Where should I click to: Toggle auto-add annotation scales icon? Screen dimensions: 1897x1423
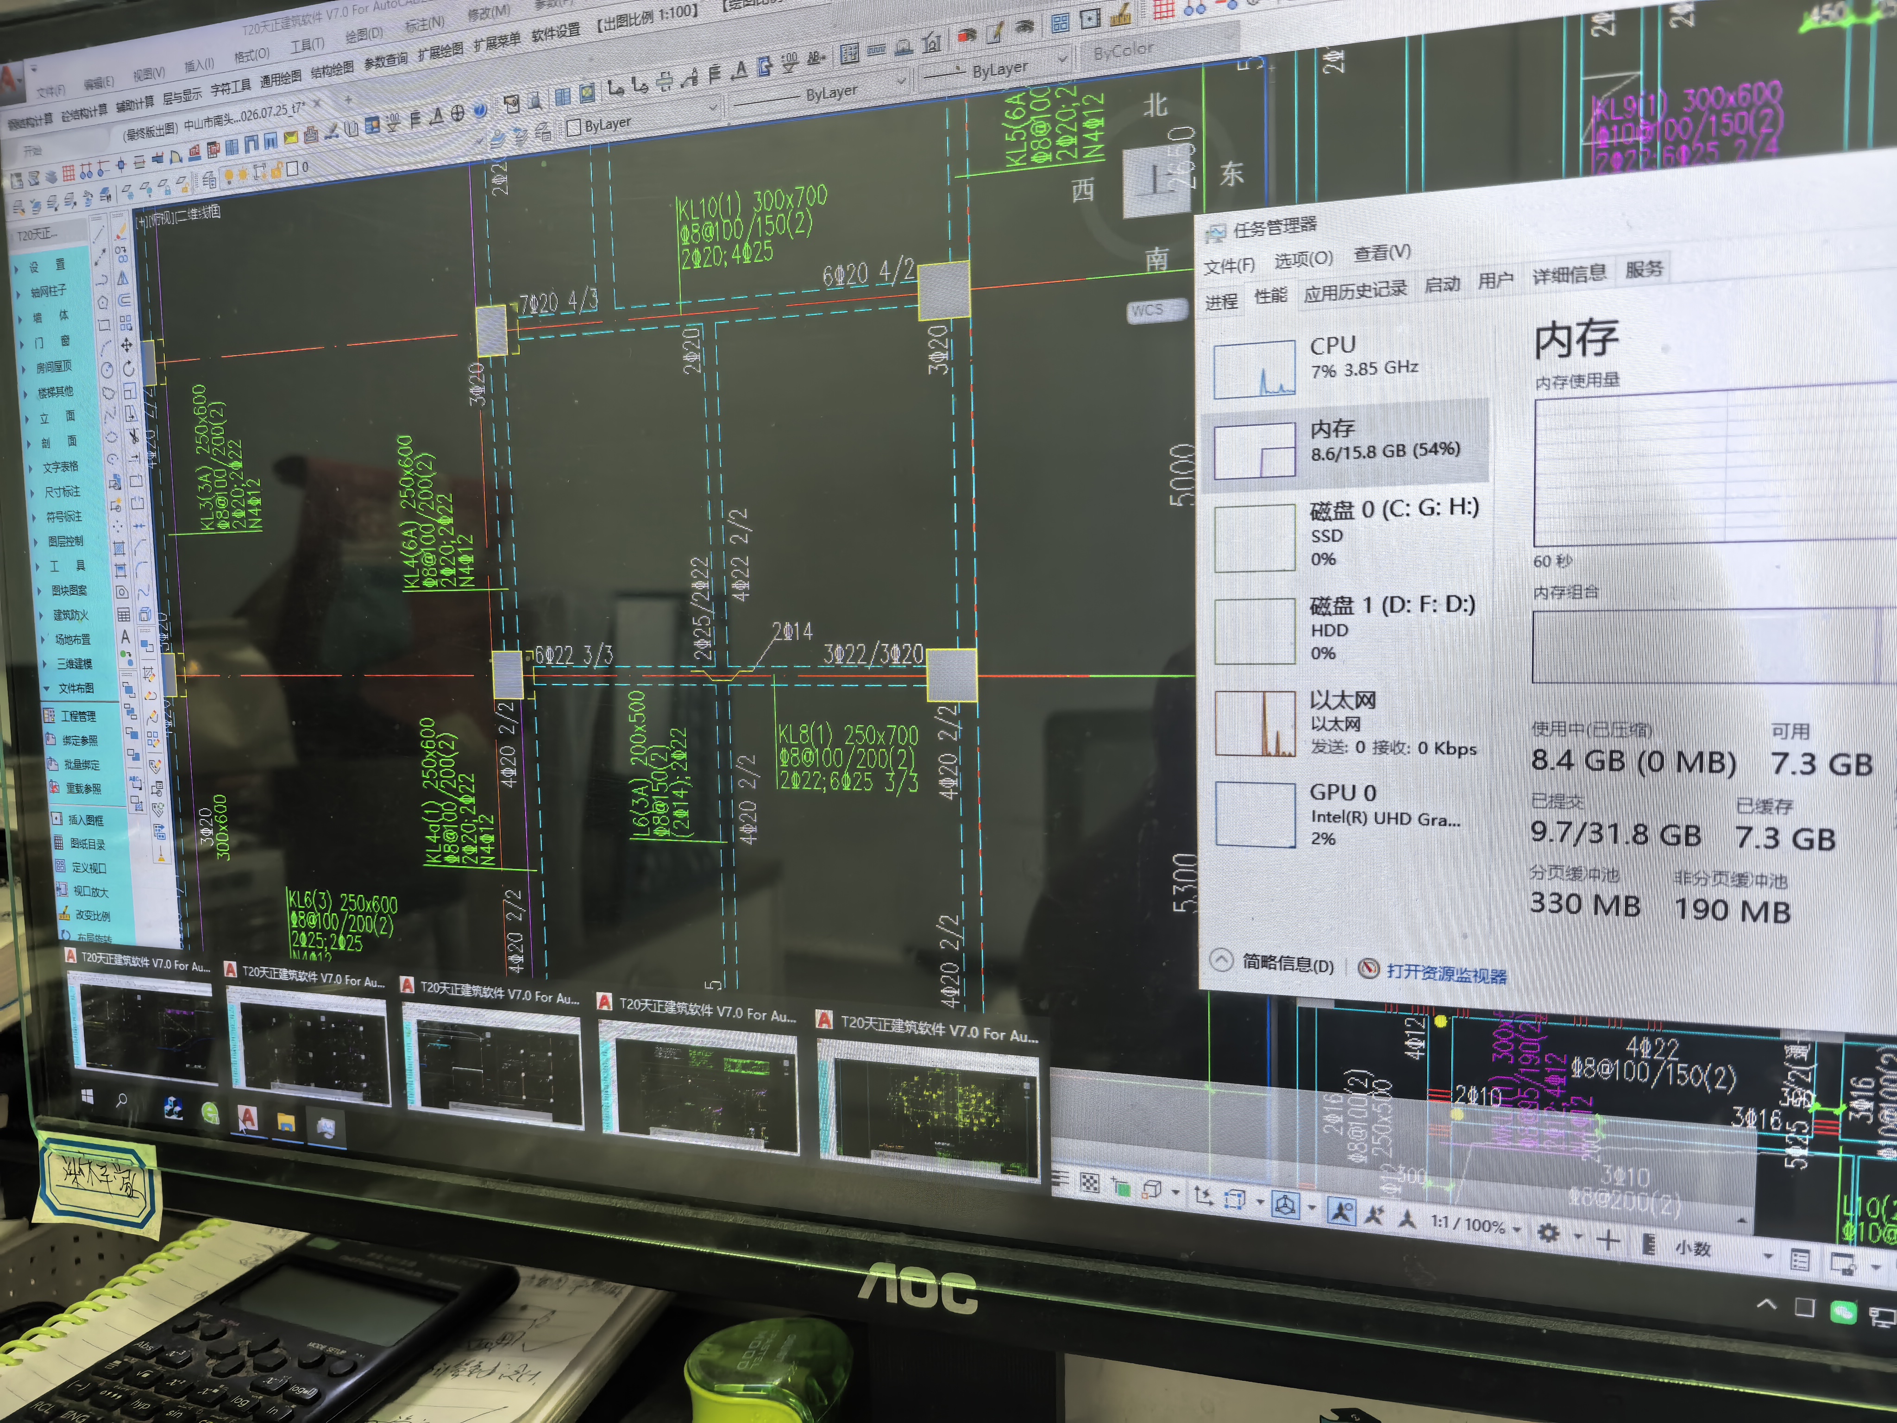pos(1376,1215)
